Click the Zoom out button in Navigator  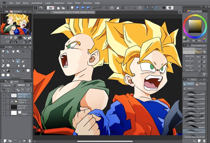[11, 38]
